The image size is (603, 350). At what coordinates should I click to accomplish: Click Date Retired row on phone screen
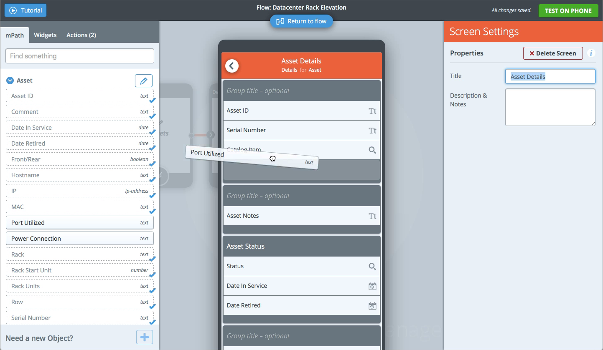tap(302, 305)
